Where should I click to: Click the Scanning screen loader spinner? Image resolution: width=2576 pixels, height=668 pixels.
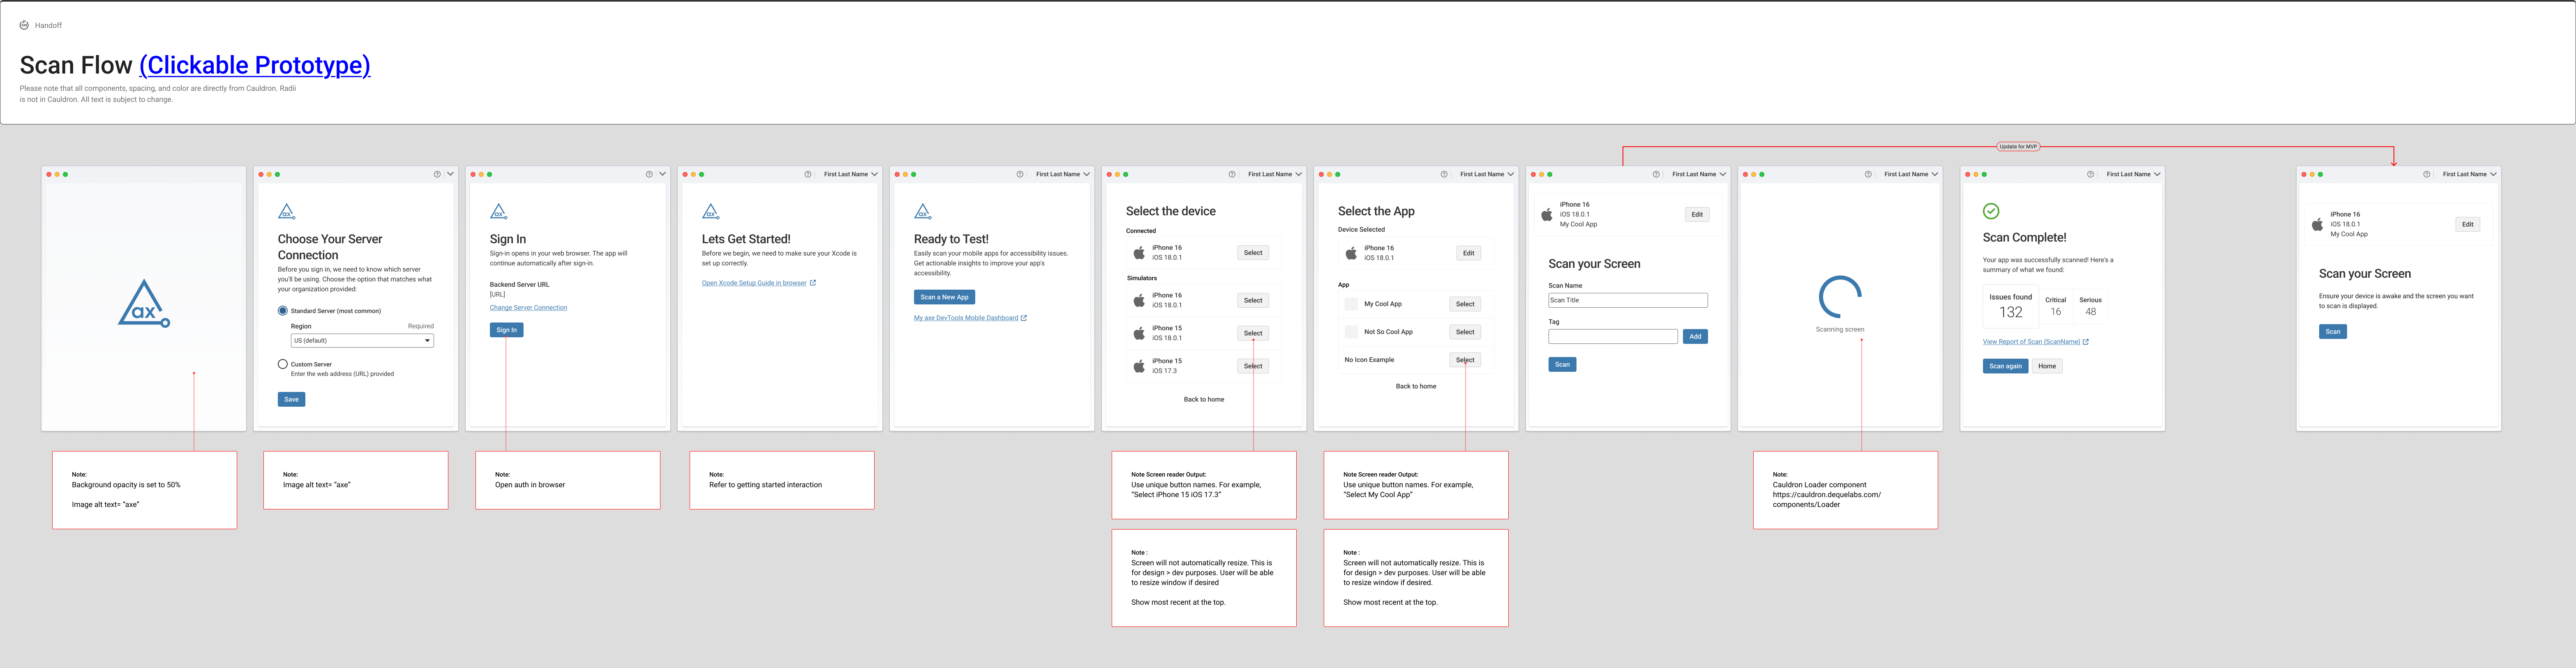1840,297
